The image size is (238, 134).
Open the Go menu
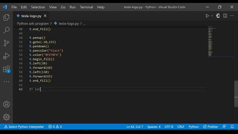(x=63, y=7)
